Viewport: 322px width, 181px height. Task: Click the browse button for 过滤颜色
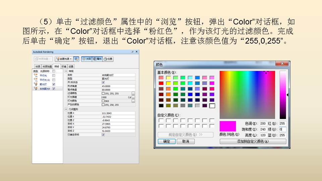pos(133,94)
